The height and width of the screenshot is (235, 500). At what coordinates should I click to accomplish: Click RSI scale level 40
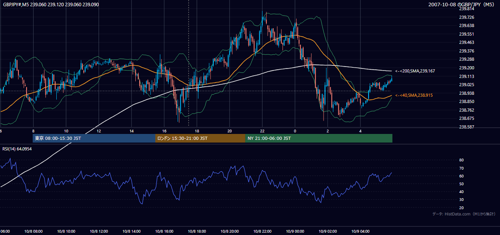461,192
